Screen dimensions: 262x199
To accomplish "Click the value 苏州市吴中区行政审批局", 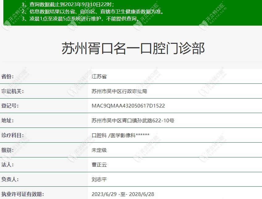I will pyautogui.click(x=119, y=91).
